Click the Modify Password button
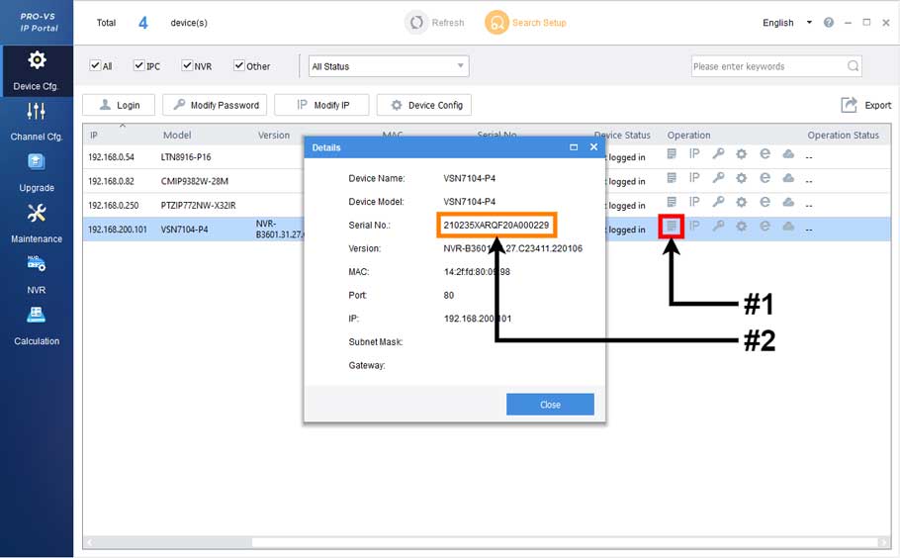 (215, 105)
